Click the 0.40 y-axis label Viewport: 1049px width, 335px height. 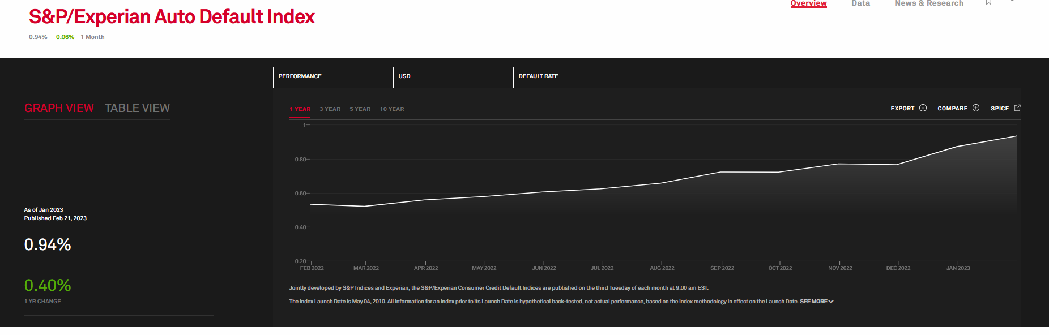[300, 227]
